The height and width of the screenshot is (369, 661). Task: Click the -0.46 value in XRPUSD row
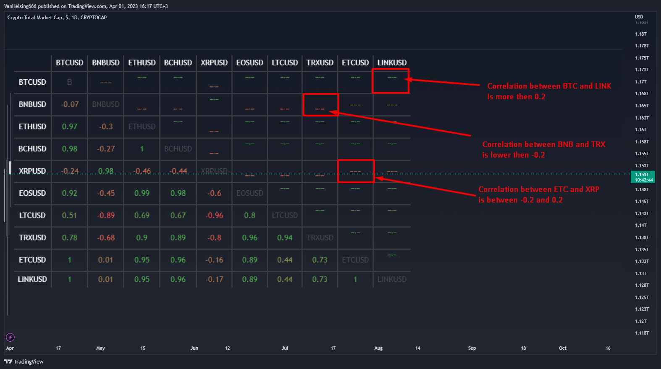[x=142, y=171]
